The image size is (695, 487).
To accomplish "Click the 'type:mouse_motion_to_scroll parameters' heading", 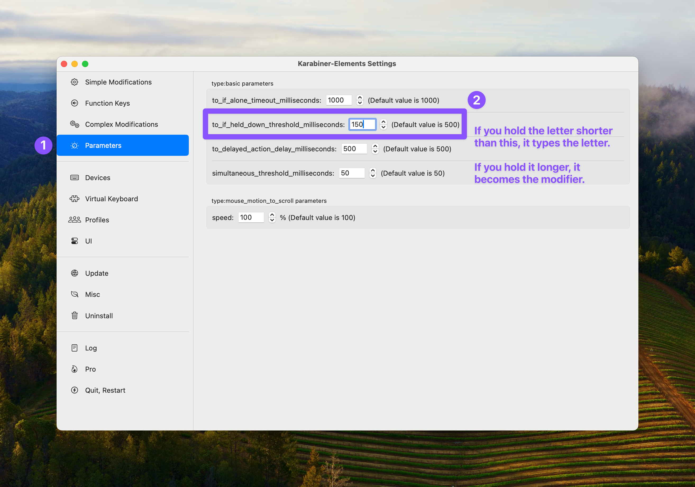I will click(269, 201).
